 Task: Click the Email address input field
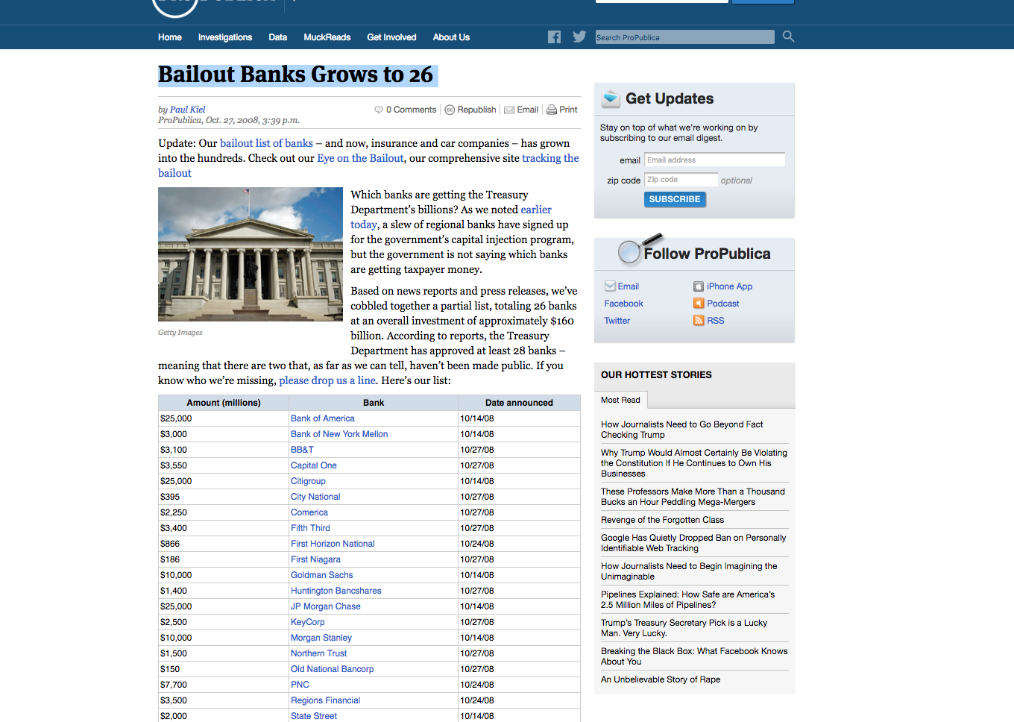[714, 160]
